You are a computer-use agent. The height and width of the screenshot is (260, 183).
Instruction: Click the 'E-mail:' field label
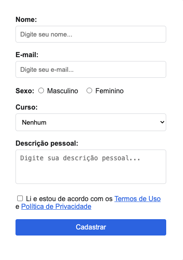(27, 55)
